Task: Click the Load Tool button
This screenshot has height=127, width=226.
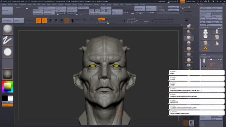Action: (x=206, y=8)
